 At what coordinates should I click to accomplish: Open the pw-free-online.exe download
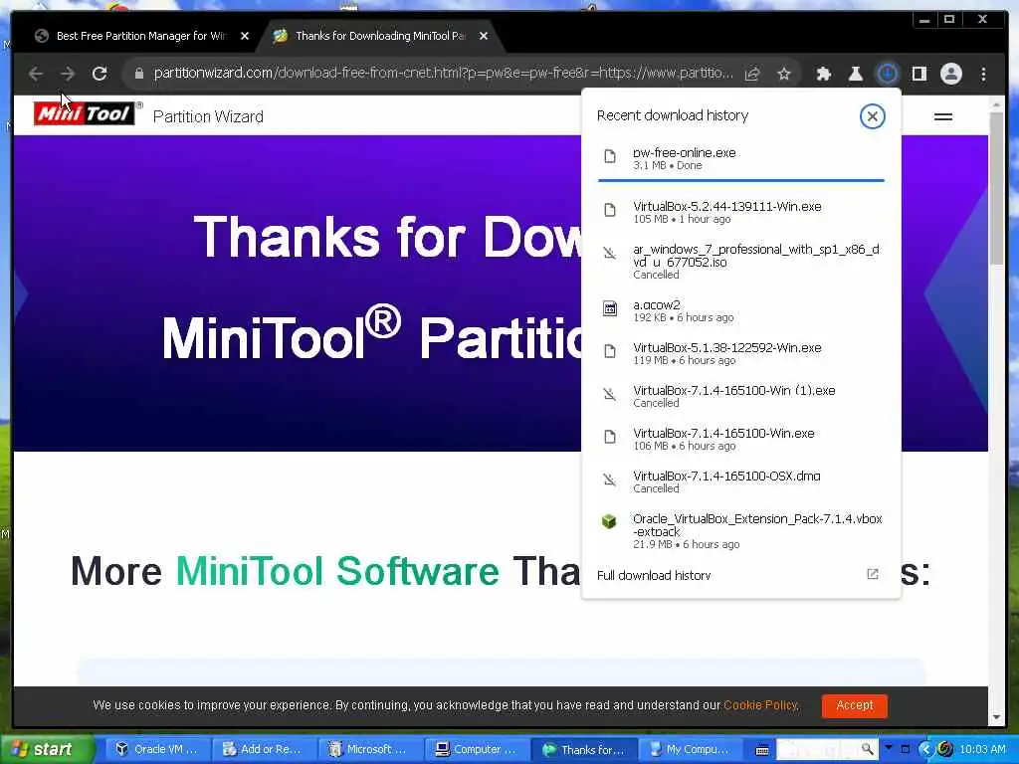tap(740, 158)
